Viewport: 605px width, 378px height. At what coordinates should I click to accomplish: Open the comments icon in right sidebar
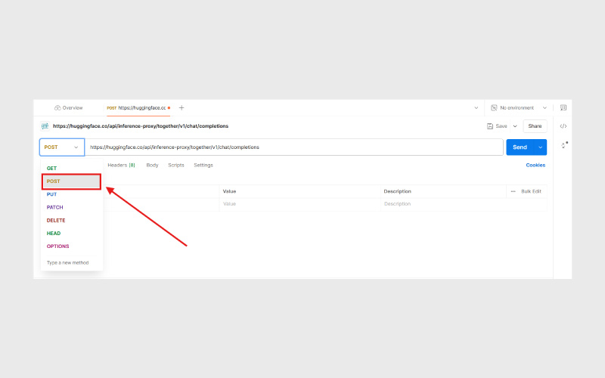click(x=563, y=108)
